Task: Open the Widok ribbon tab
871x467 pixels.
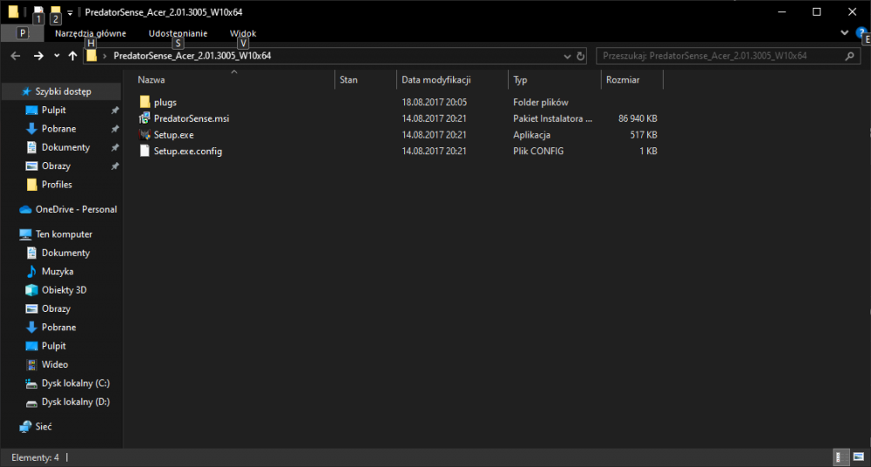Action: [x=242, y=33]
